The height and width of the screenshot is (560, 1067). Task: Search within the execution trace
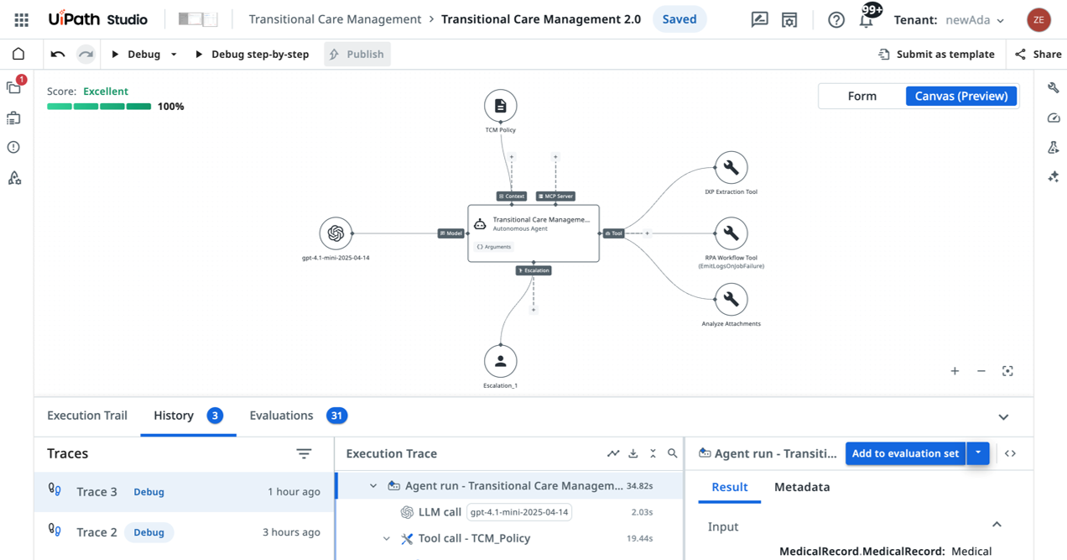coord(672,453)
